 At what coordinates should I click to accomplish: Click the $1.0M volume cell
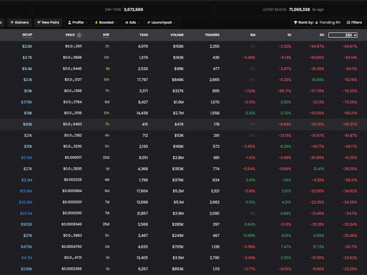coord(178,102)
